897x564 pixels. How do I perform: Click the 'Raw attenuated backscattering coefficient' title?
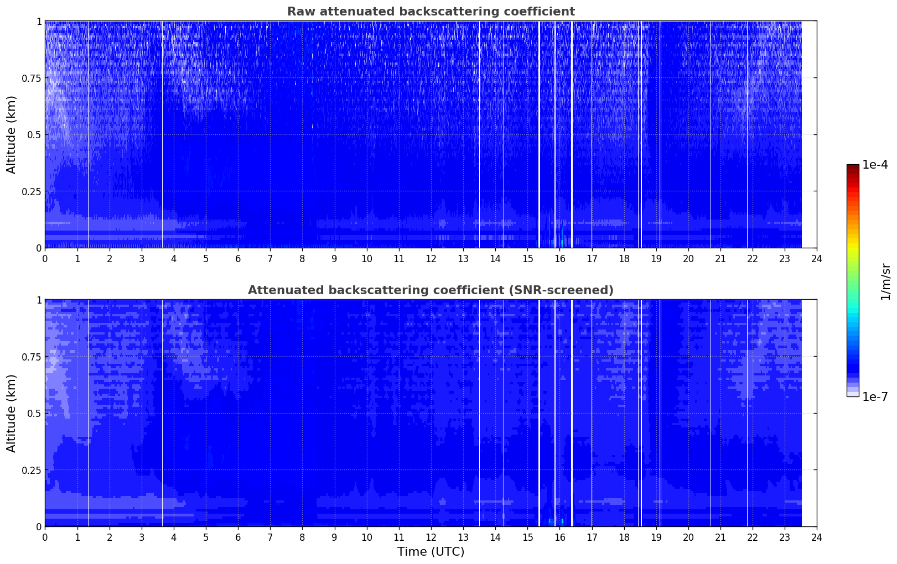431,12
